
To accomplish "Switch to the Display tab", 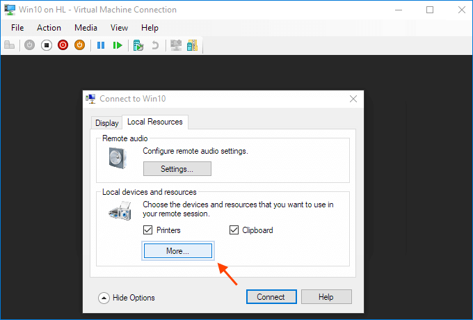I will coord(107,123).
